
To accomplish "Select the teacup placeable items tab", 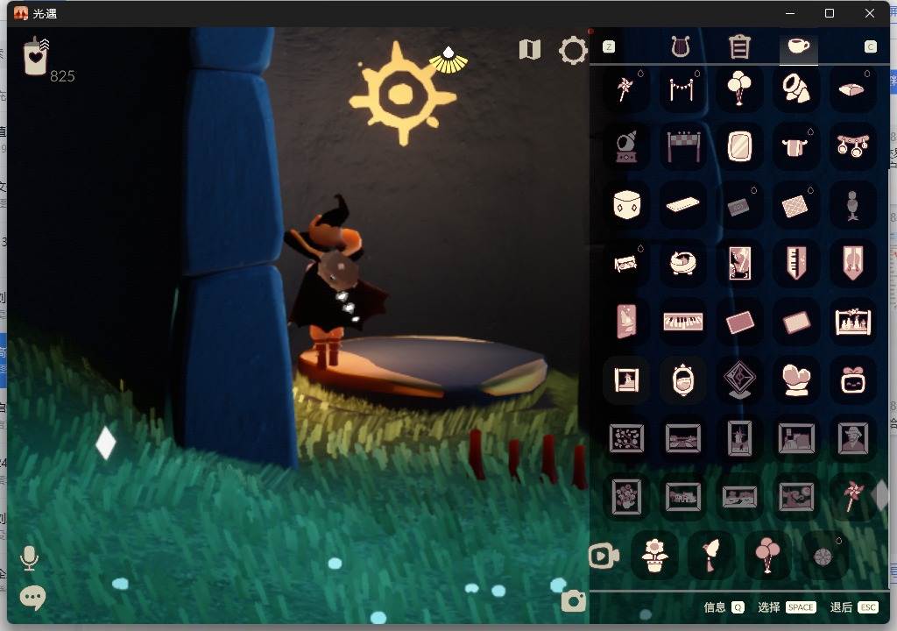I will point(799,46).
